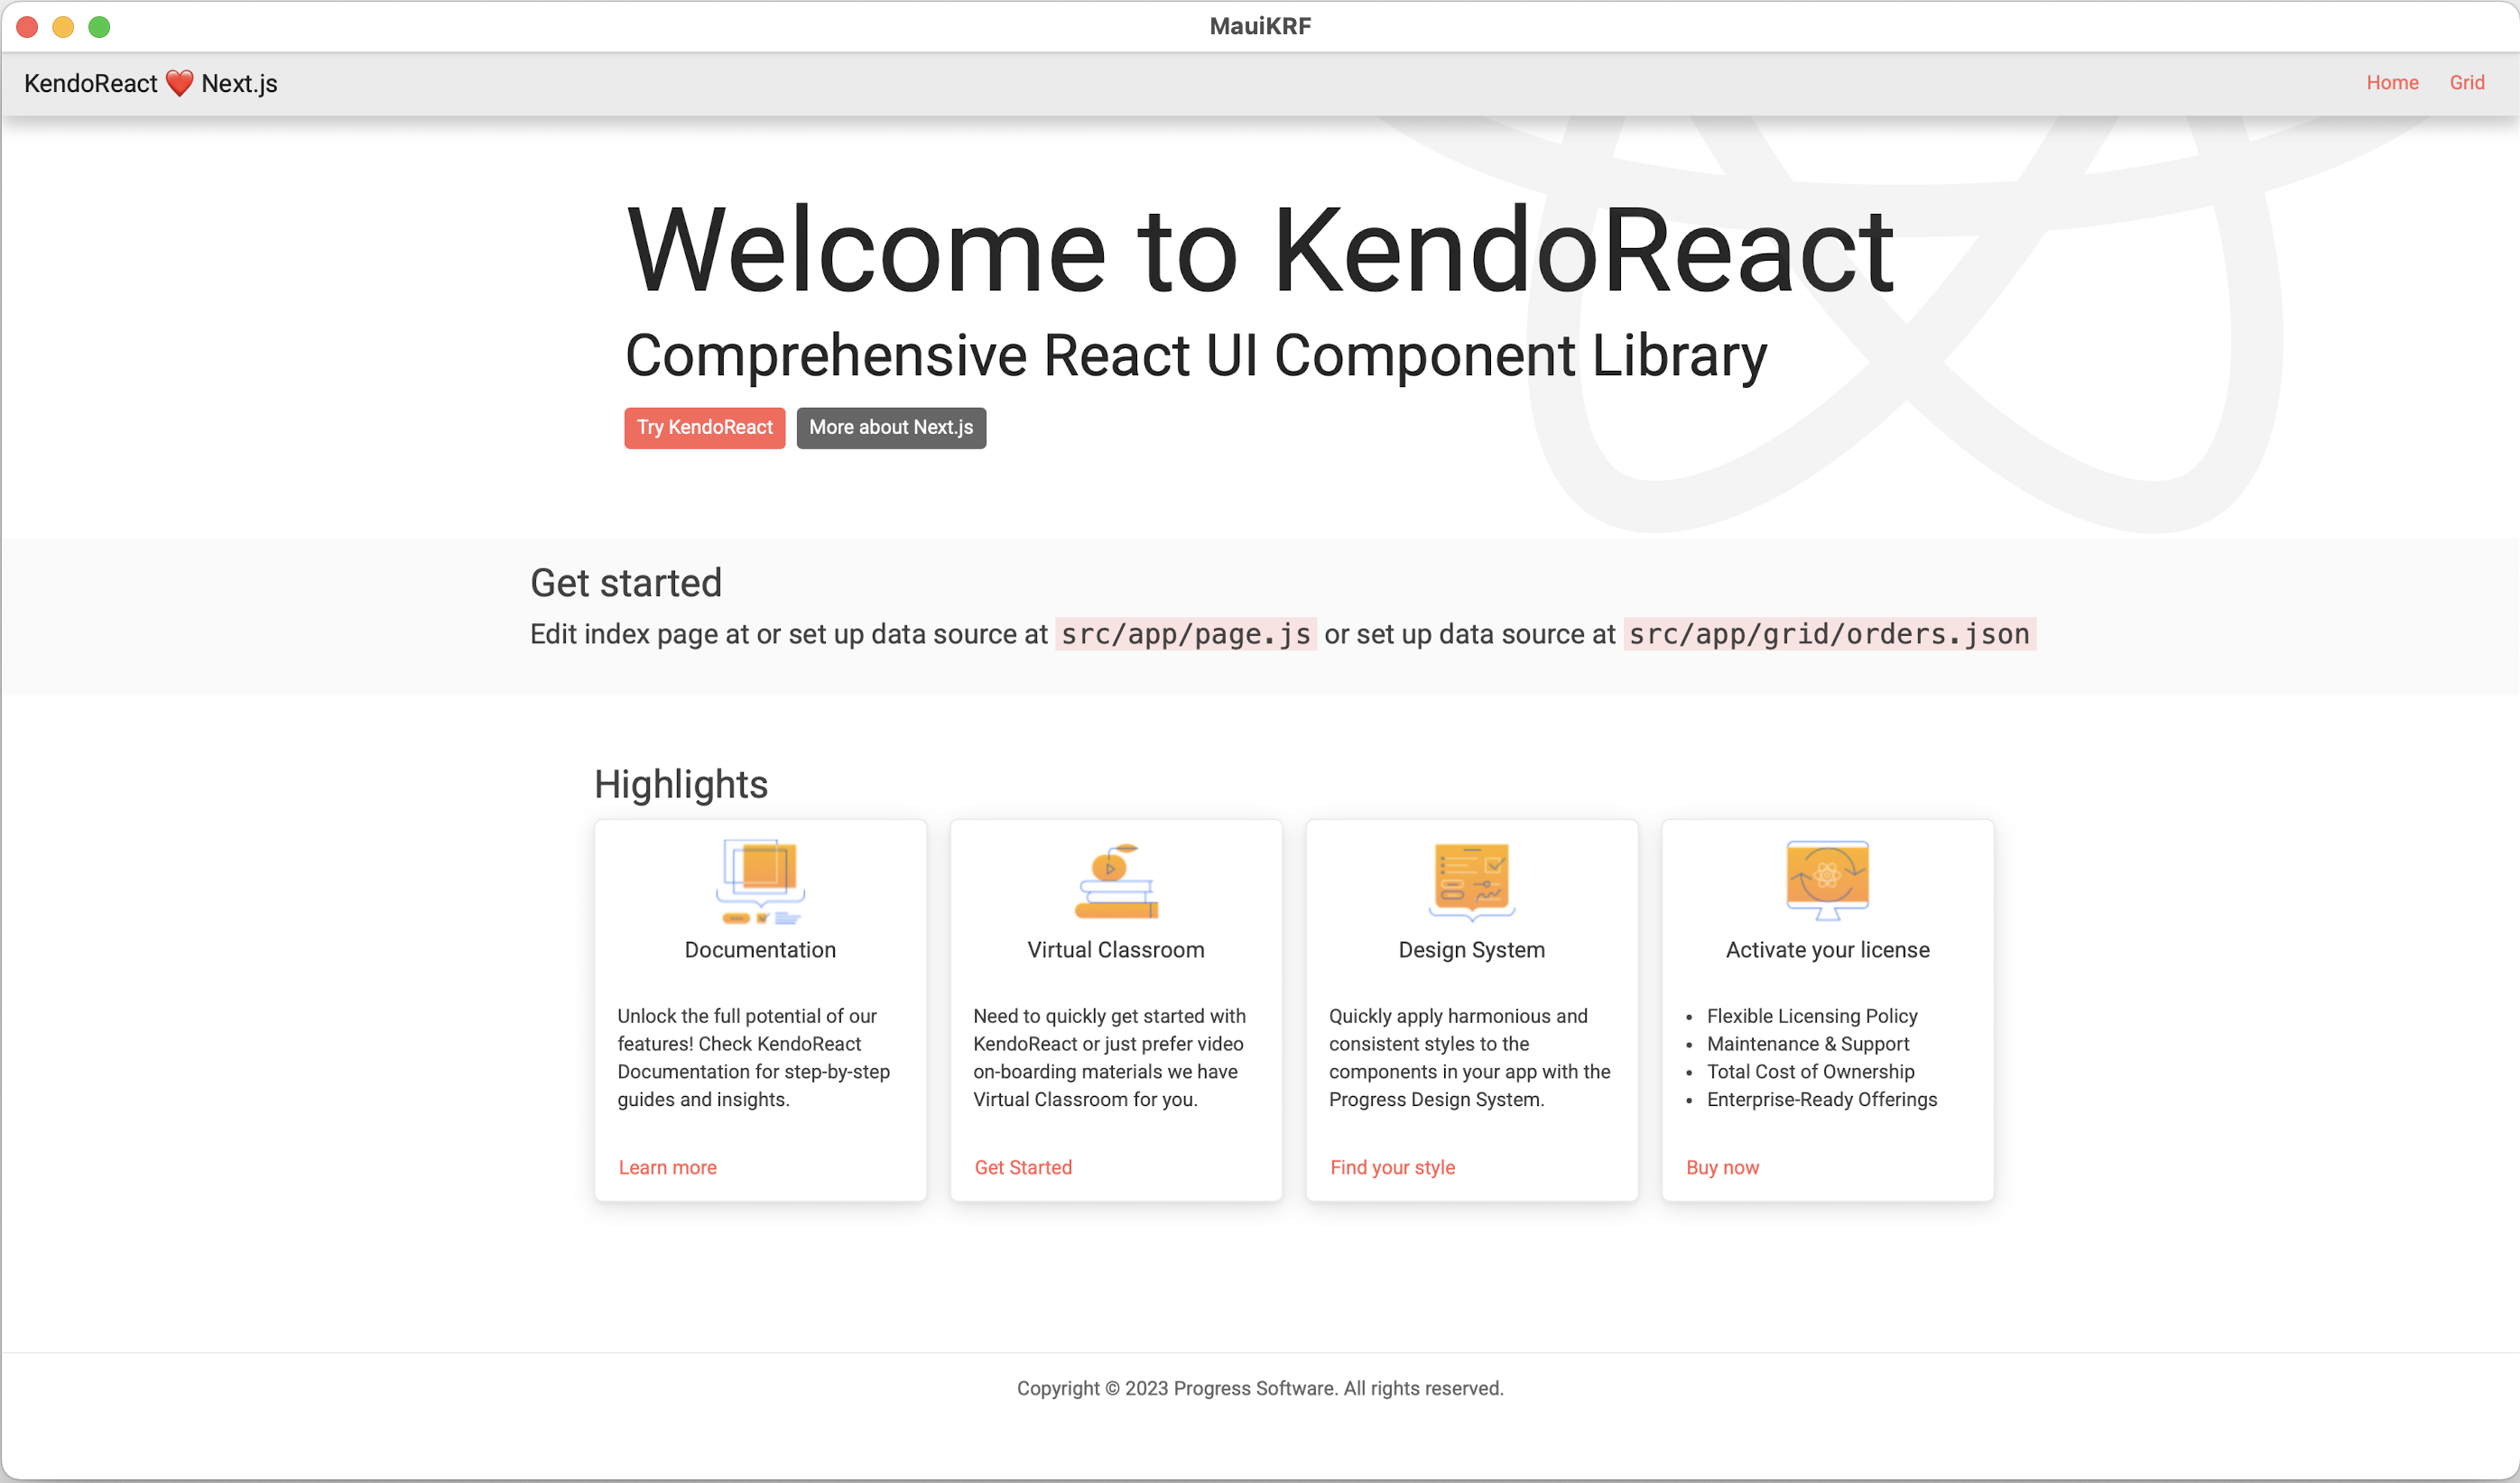Click the Maintenance & Support bullet
Image resolution: width=2520 pixels, height=1483 pixels.
point(1808,1044)
